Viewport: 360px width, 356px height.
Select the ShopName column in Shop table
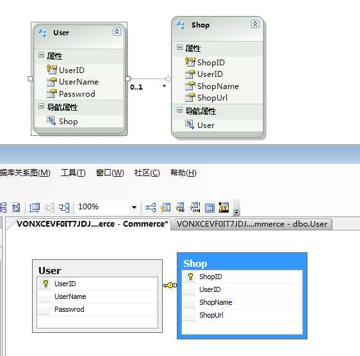(x=216, y=302)
